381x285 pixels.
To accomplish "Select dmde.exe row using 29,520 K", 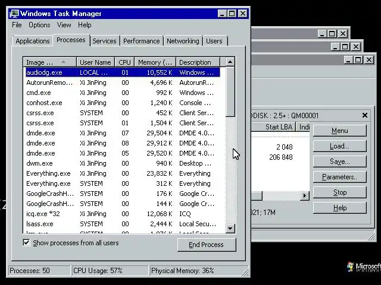I will pos(123,153).
